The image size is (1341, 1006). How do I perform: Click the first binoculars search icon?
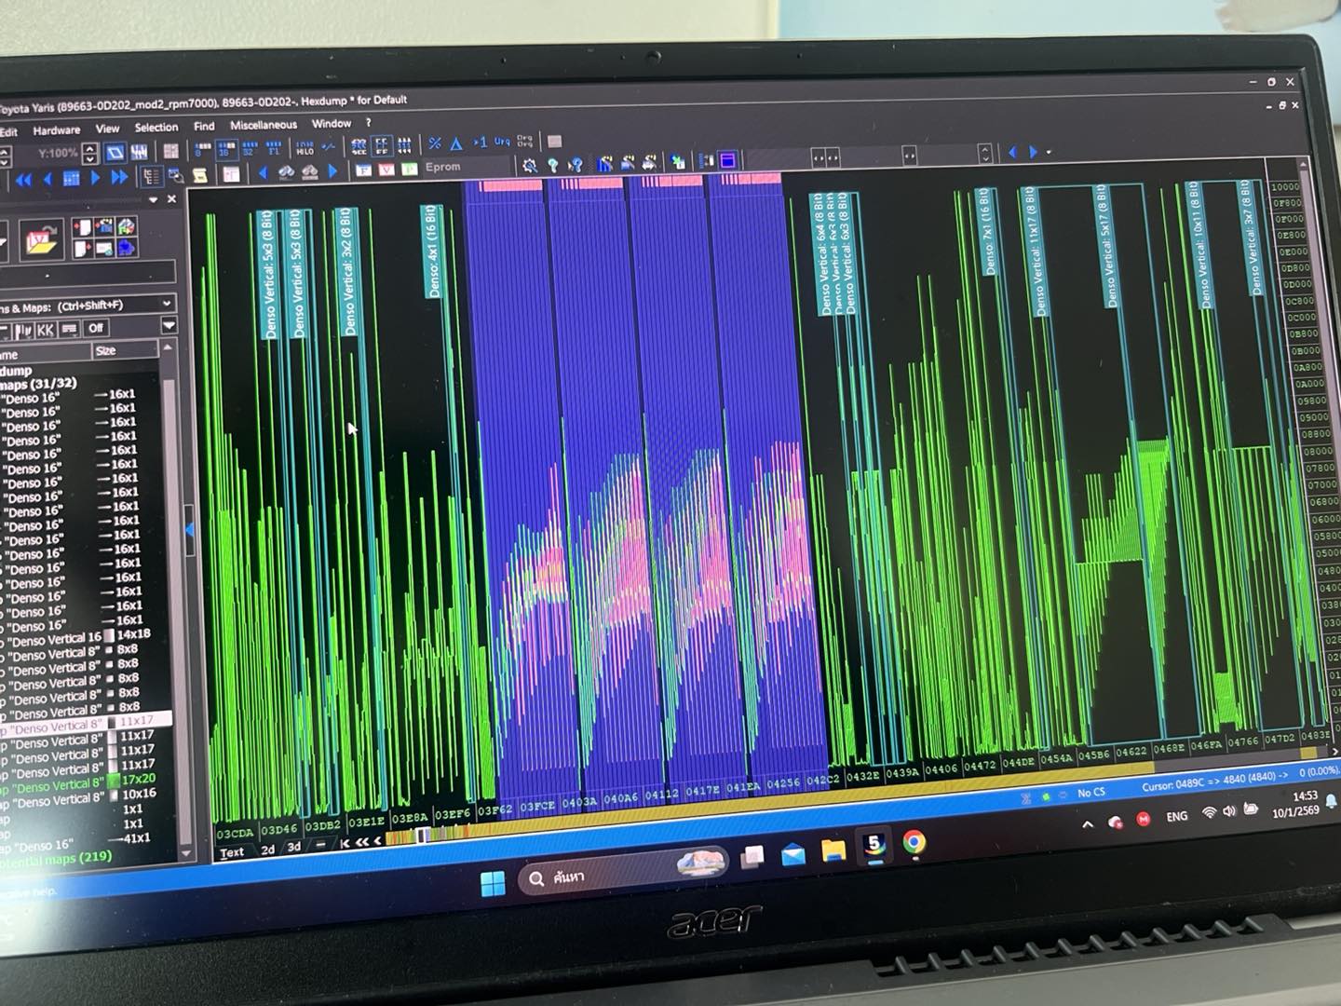pos(286,172)
